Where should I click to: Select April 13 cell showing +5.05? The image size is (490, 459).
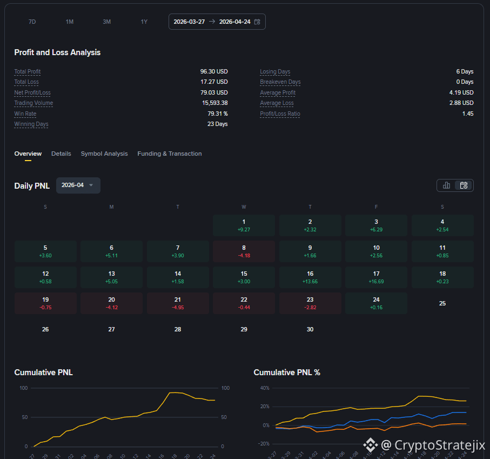click(112, 277)
